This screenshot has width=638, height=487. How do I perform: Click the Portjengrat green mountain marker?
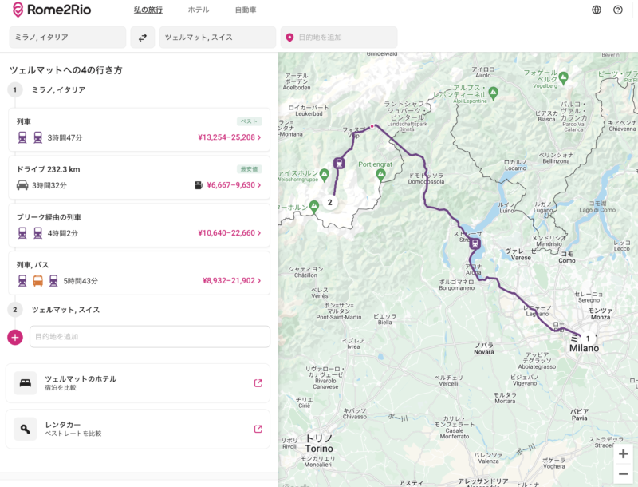coord(380,175)
